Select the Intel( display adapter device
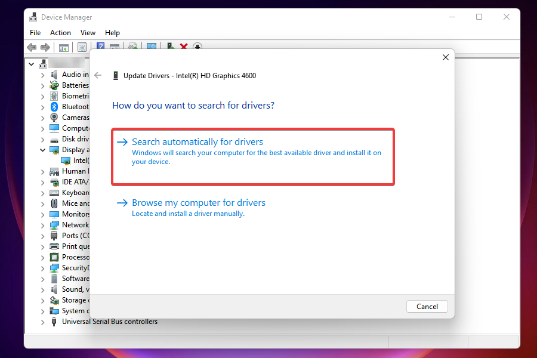Viewport: 537px width, 358px height. click(x=81, y=161)
